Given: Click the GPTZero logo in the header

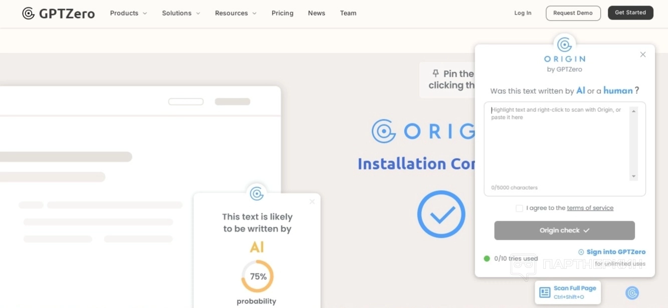Looking at the screenshot, I should pos(58,14).
